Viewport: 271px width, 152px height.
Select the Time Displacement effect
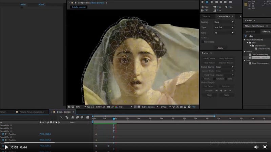(x=260, y=63)
